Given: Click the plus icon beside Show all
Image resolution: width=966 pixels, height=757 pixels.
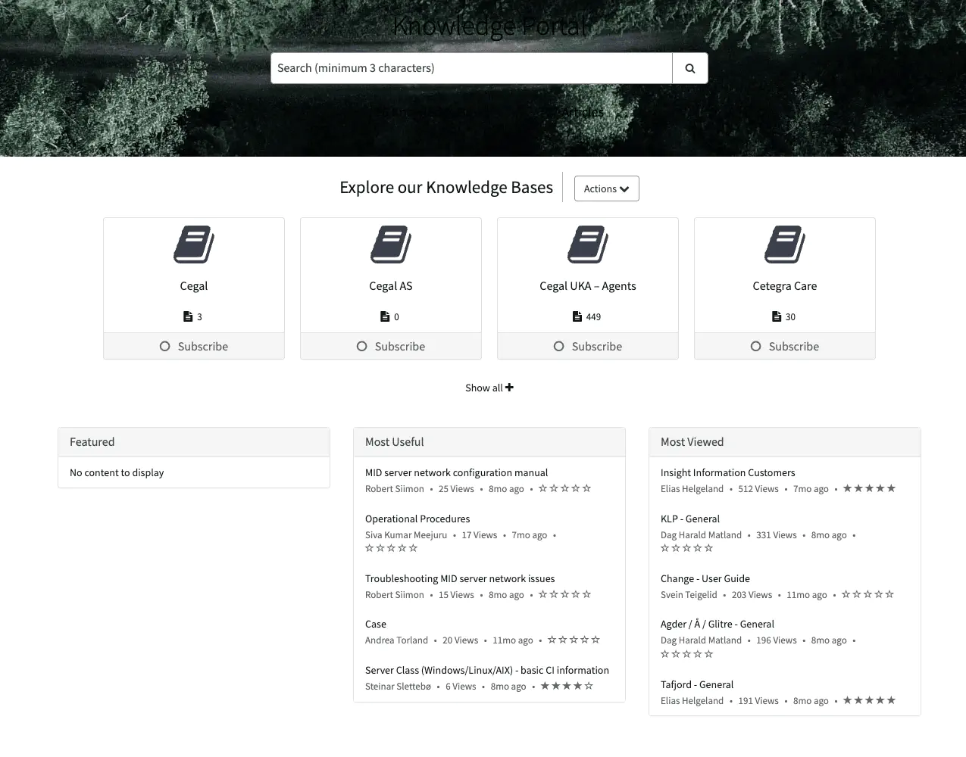Looking at the screenshot, I should 509,388.
